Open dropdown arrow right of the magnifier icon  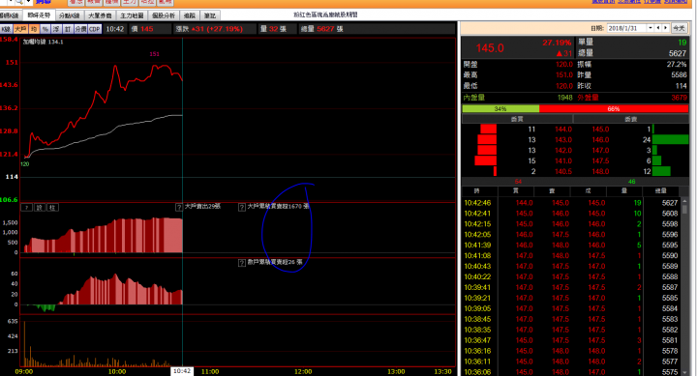tap(28, 2)
